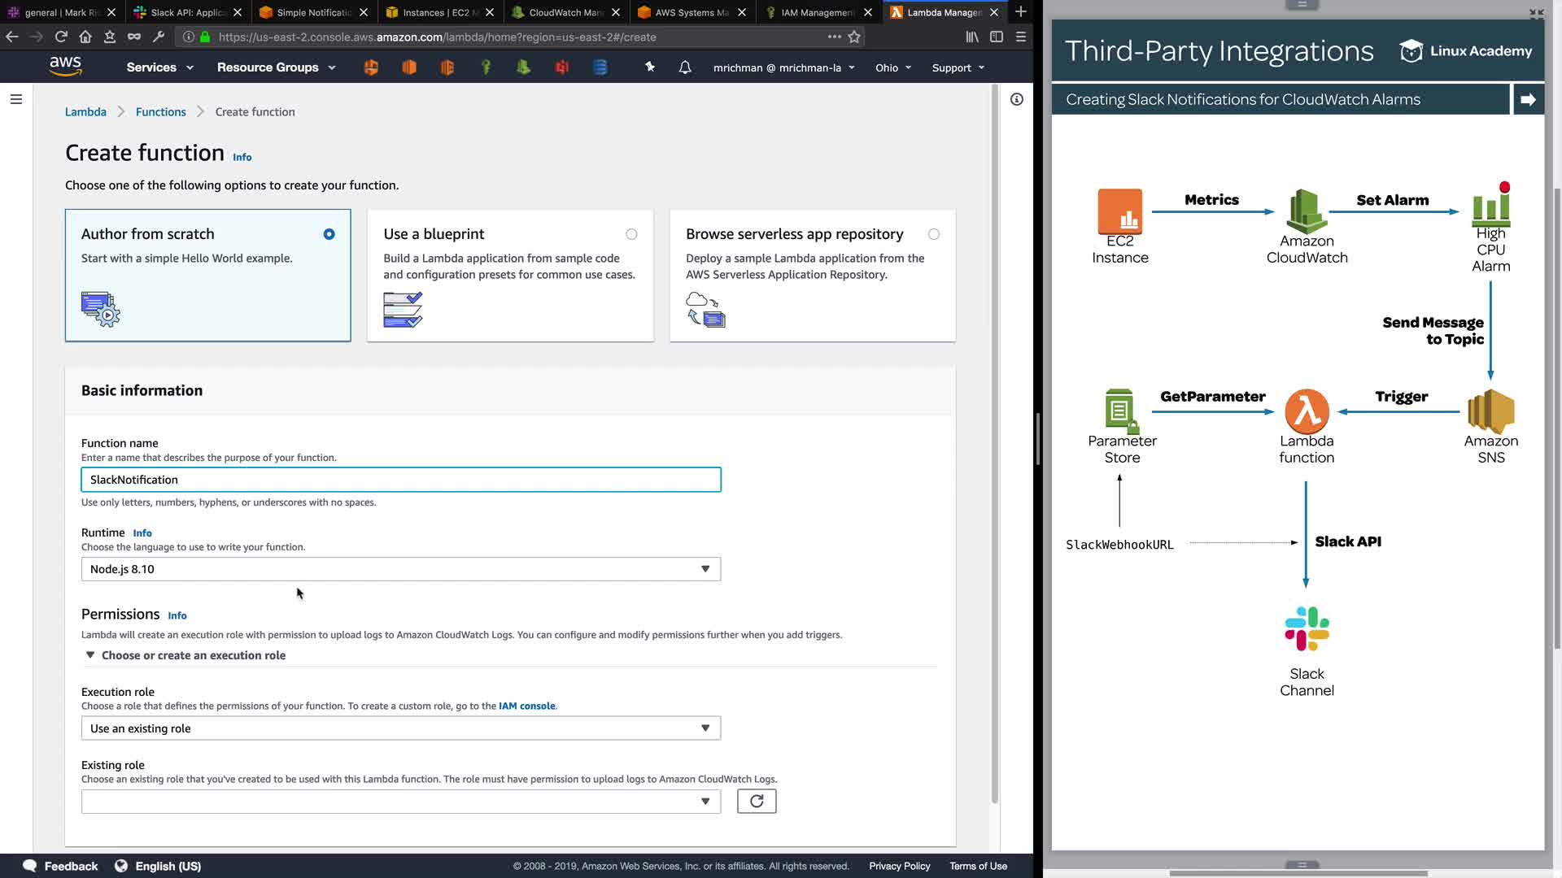
Task: Click the refresh existing roles button
Action: pos(756,802)
